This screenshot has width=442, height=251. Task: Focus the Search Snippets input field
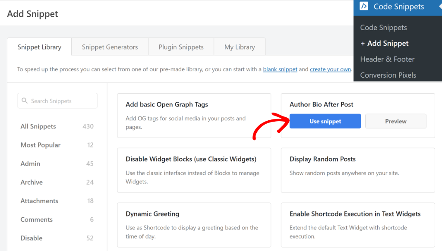[x=60, y=101]
